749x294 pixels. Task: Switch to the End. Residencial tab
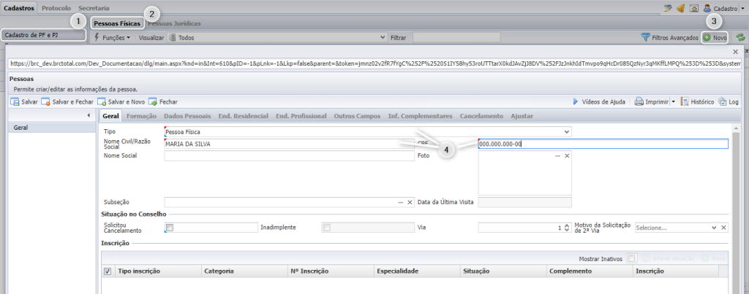[243, 116]
